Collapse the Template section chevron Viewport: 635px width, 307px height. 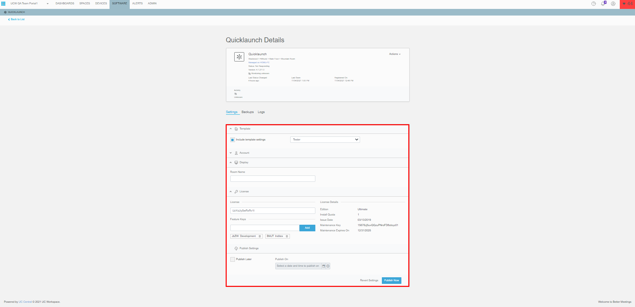[x=231, y=129]
